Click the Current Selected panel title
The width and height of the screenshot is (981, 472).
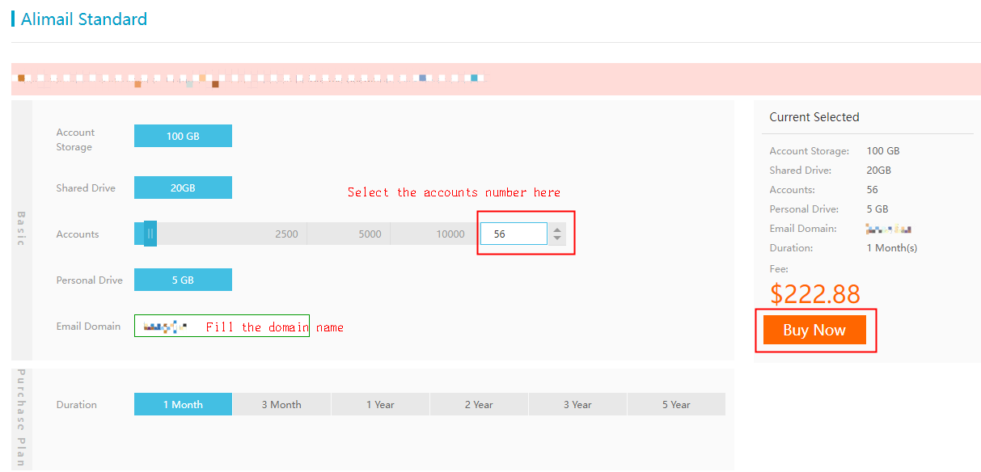(814, 117)
